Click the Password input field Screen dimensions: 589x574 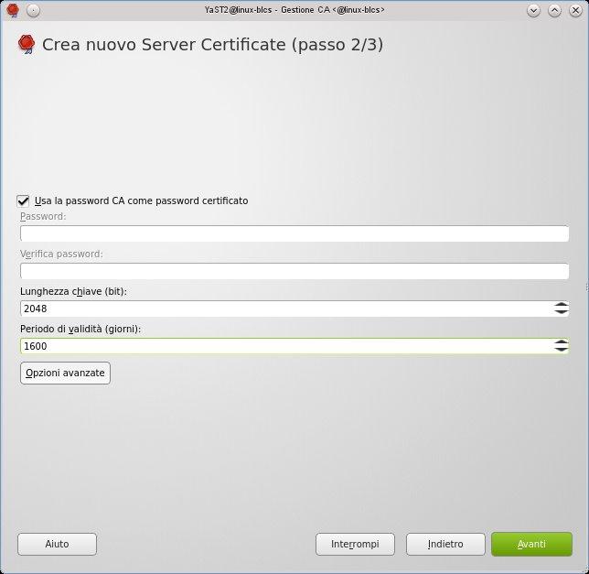294,233
